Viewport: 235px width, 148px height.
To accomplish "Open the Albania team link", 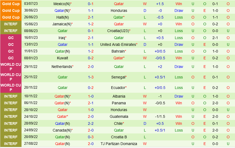I will click(119, 96).
